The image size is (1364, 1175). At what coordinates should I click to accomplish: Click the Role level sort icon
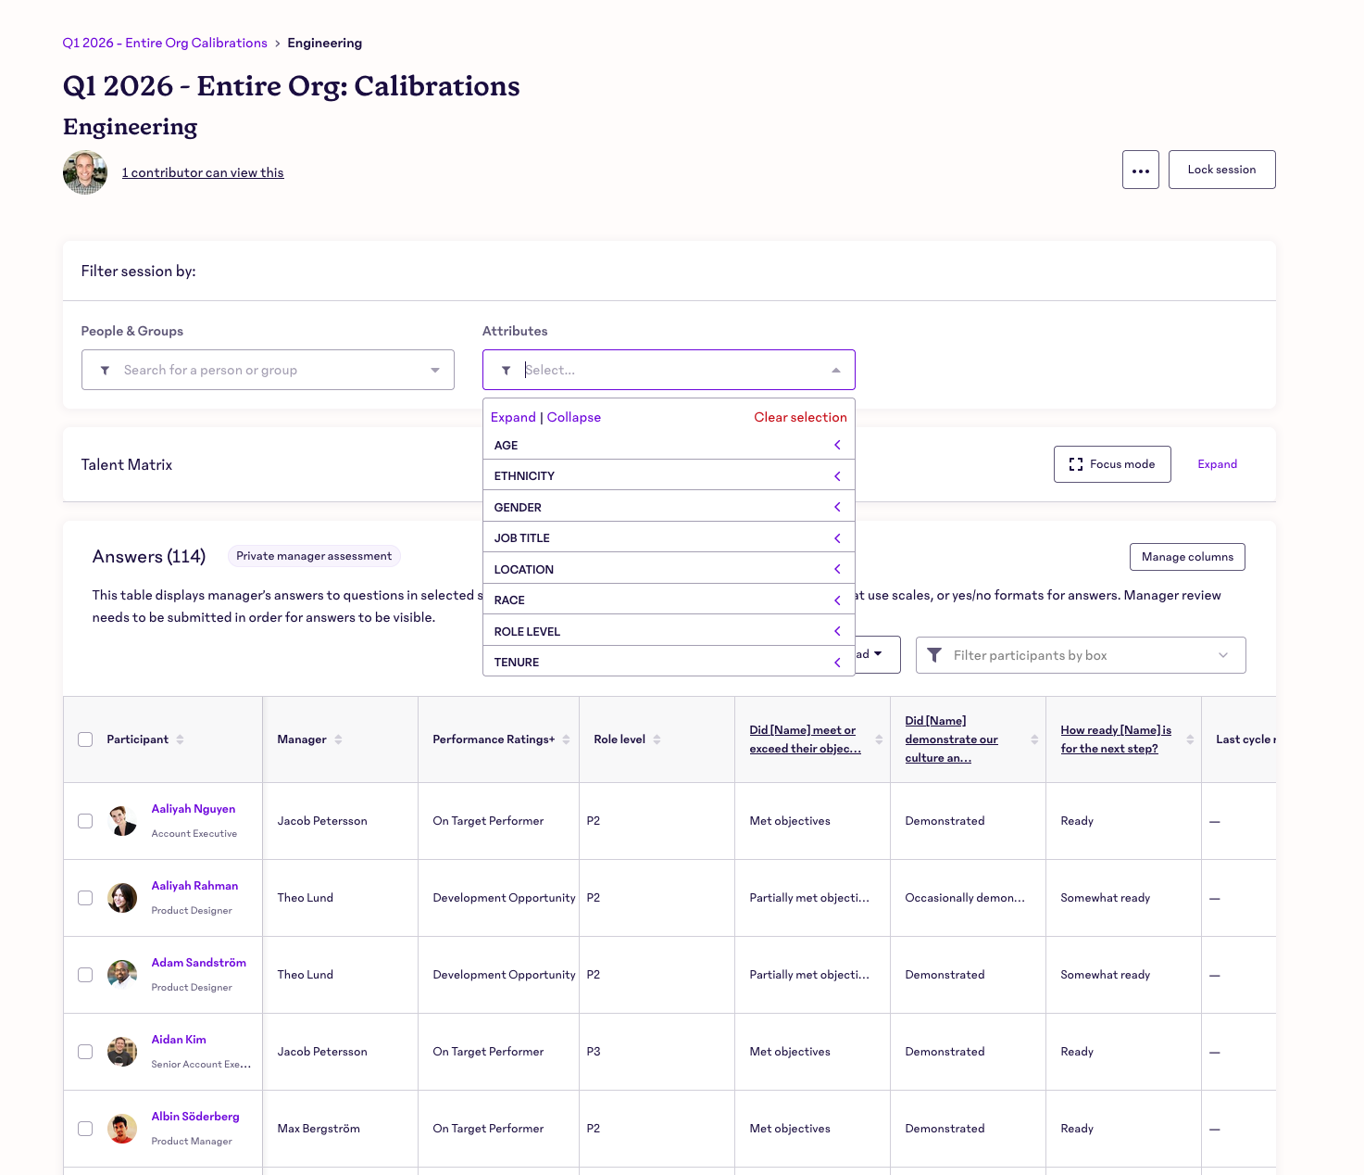click(657, 739)
